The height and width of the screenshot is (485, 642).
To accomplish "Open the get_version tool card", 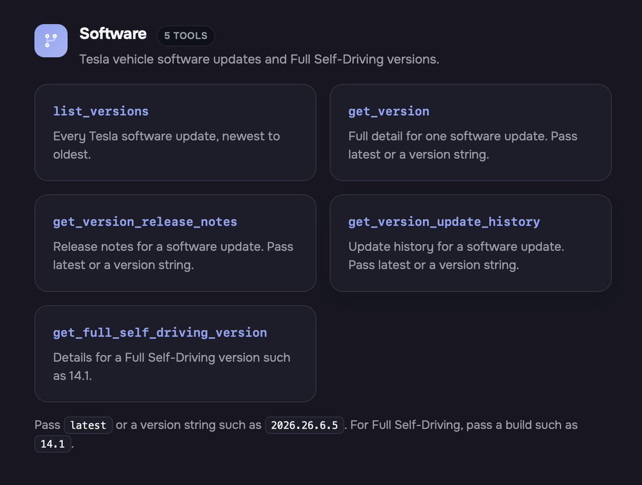I will [x=471, y=132].
